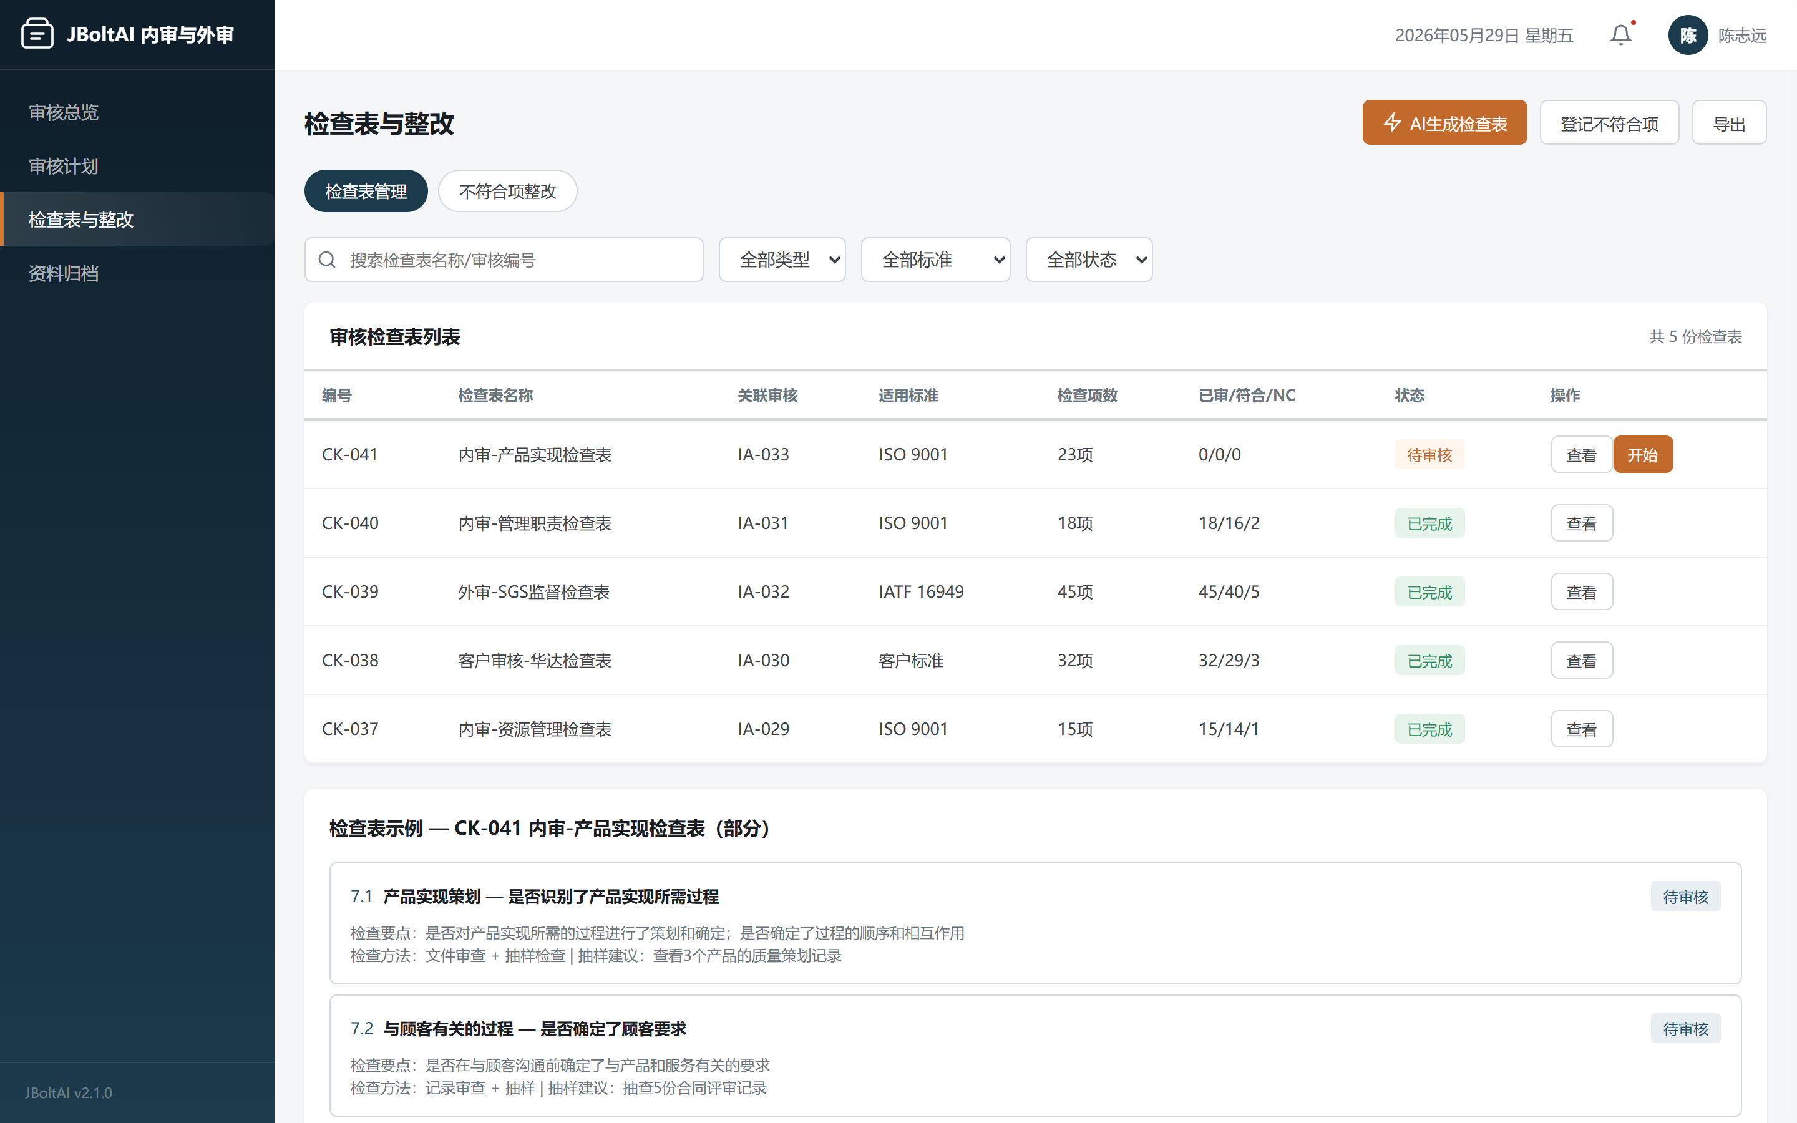Switch to 不符合项整改 tab

coord(507,192)
